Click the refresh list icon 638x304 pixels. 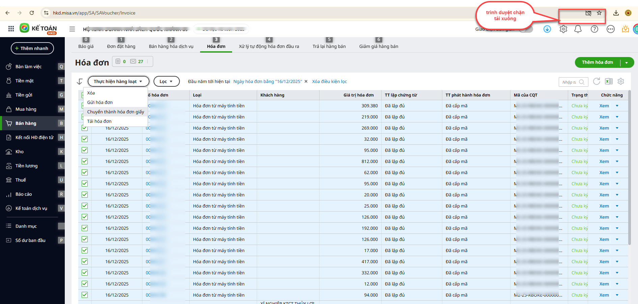click(597, 81)
